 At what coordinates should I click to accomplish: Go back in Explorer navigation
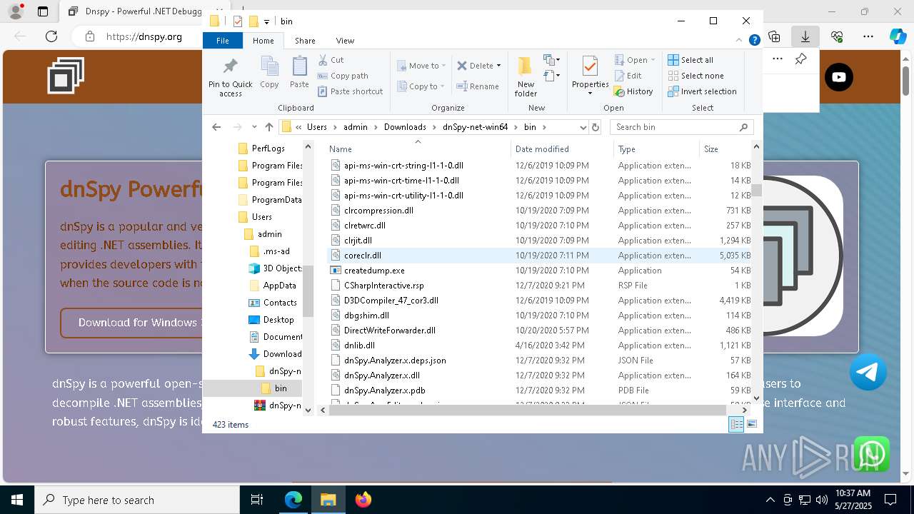216,127
